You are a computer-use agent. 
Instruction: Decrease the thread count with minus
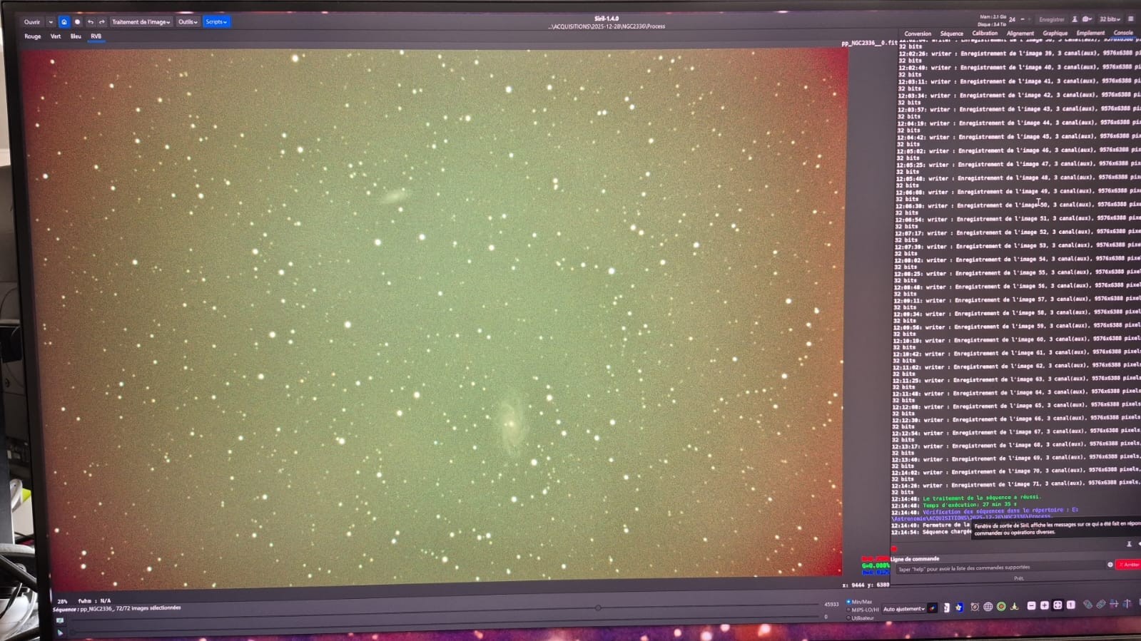click(1023, 19)
